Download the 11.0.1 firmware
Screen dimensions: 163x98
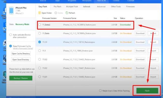click(140, 77)
